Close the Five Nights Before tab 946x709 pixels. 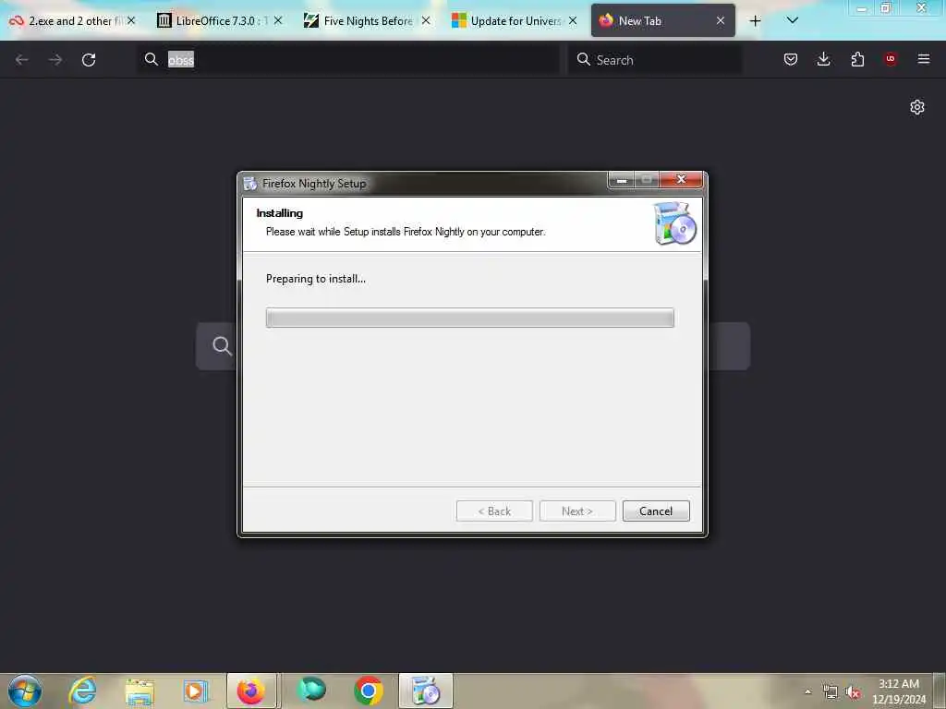coord(426,20)
